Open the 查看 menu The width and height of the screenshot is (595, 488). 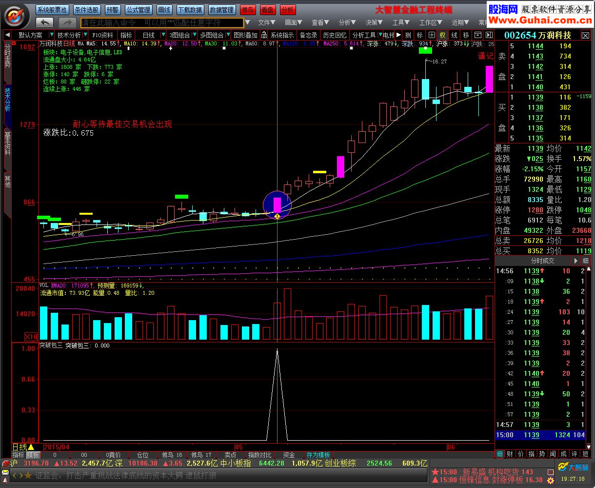point(320,22)
